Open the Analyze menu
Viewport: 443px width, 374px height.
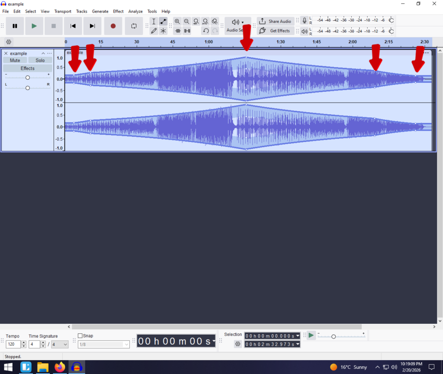click(x=135, y=11)
